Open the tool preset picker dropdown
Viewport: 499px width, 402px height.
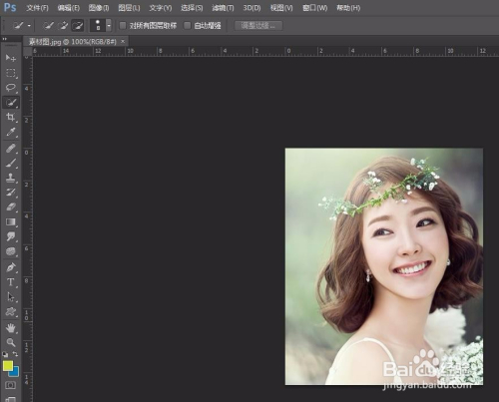(29, 26)
